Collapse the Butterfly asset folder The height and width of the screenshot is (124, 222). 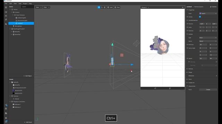(x=10, y=82)
